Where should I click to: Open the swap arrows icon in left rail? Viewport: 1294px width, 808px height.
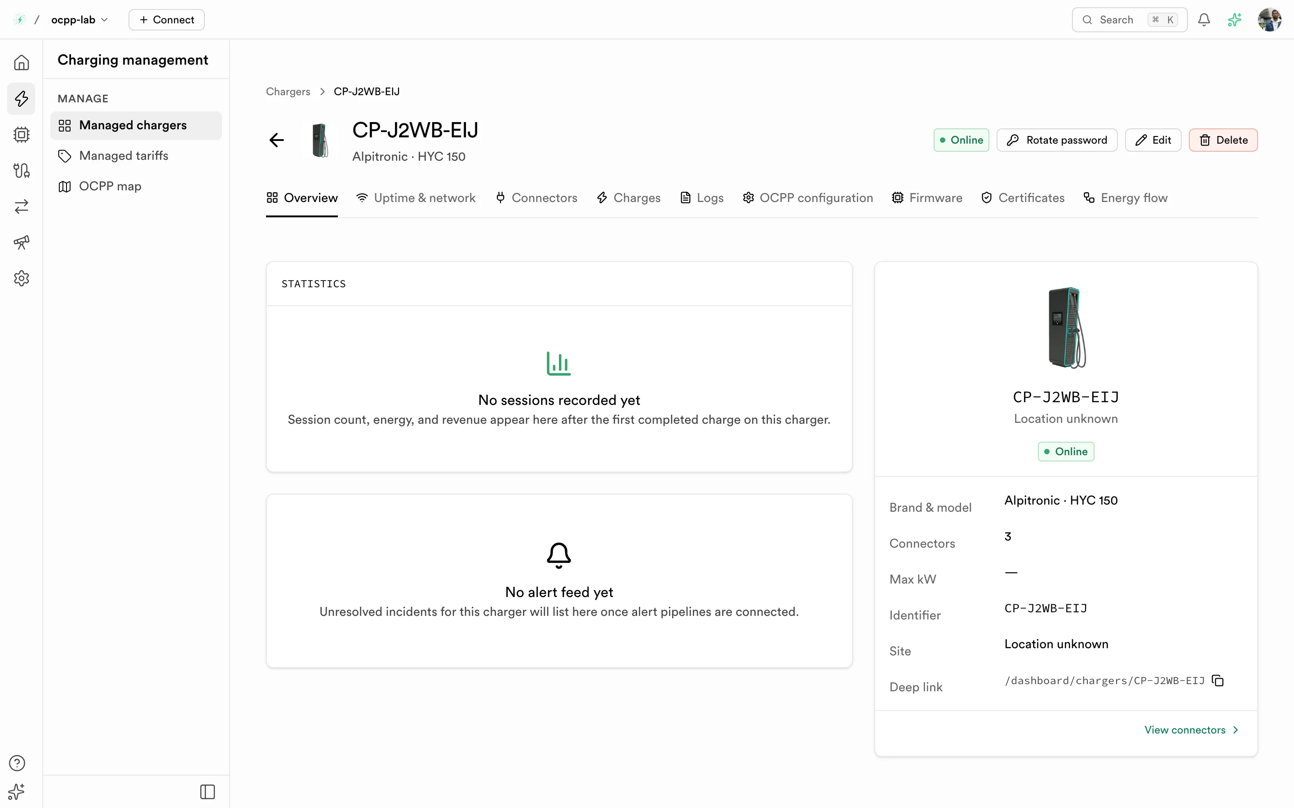click(x=22, y=206)
